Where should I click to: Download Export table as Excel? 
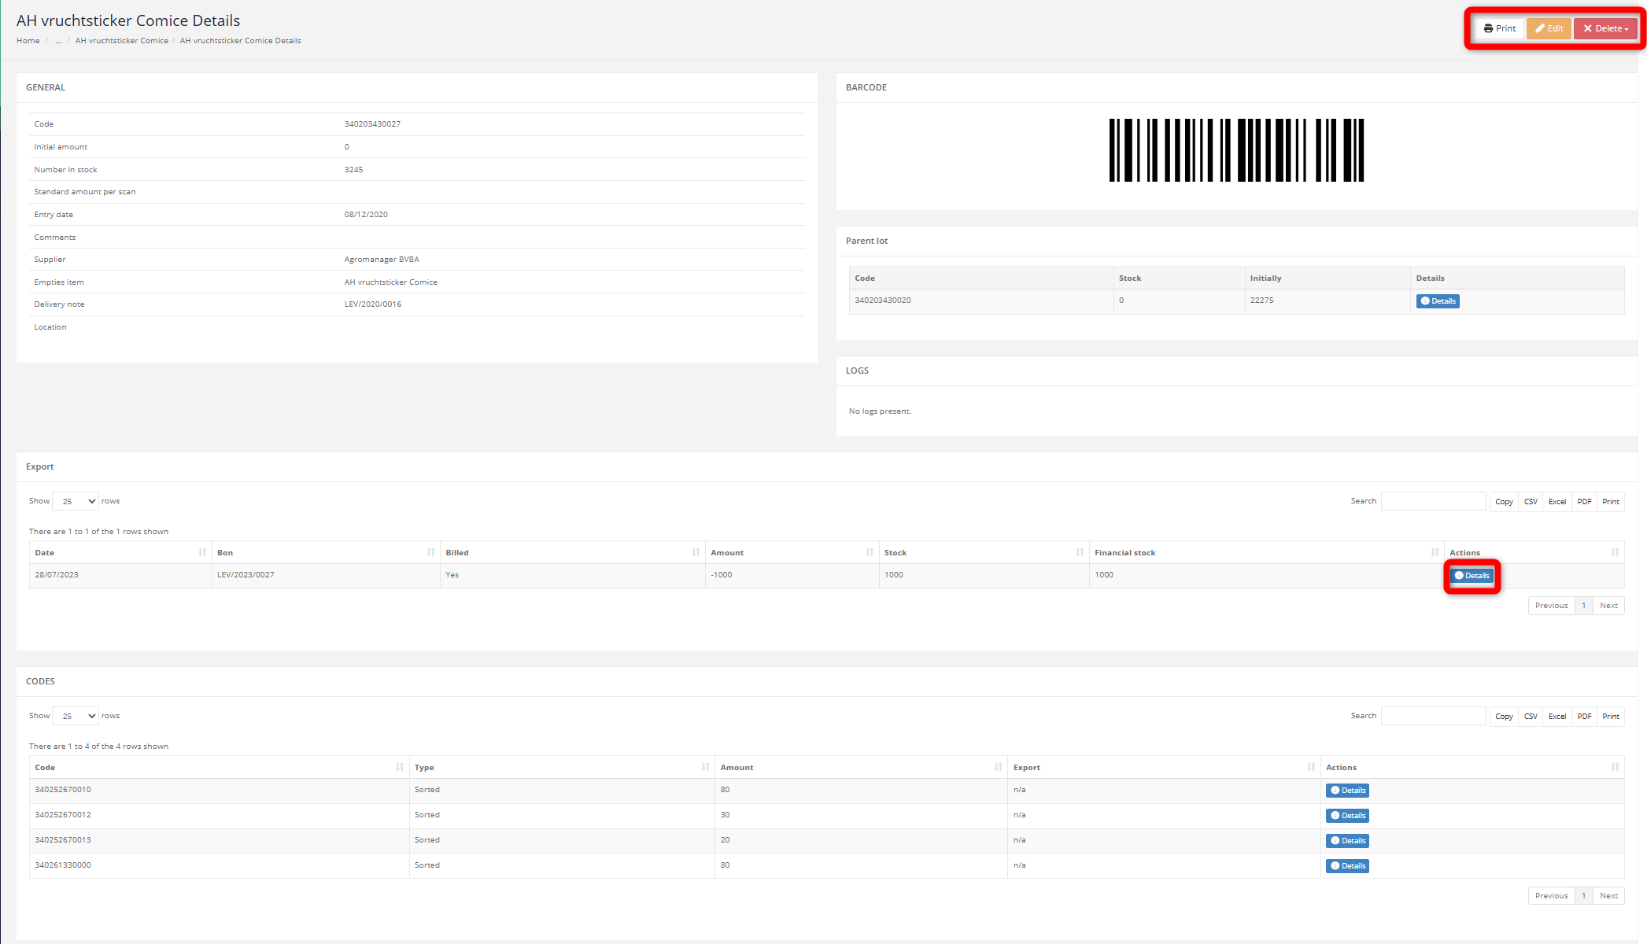1557,502
